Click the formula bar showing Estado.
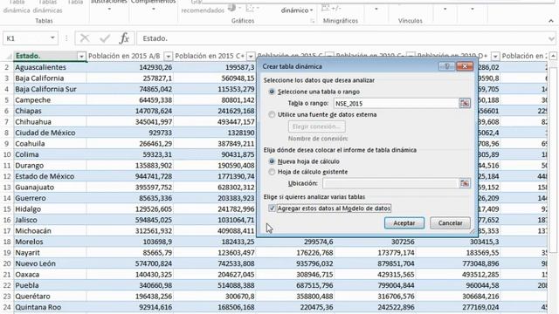The width and height of the screenshot is (559, 314). pos(342,38)
